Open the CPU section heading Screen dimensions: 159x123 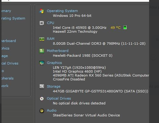(x=50, y=23)
